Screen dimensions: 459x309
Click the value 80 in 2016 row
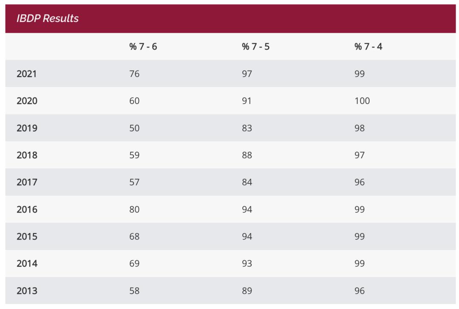pos(134,210)
